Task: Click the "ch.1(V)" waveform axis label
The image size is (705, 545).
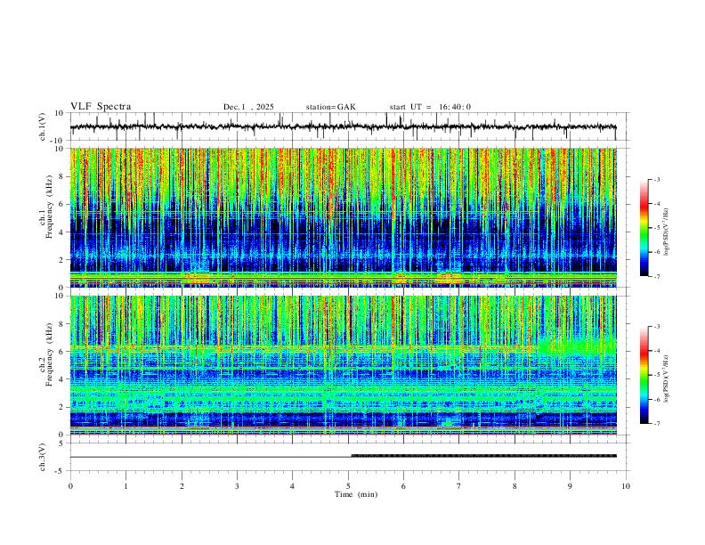Action: (x=43, y=126)
